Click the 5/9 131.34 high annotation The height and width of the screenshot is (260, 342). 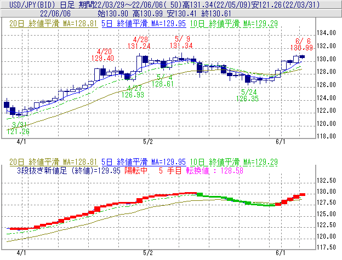(x=181, y=42)
